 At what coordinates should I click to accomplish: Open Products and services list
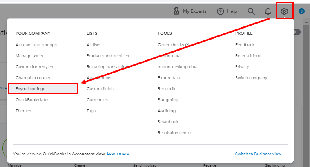pyautogui.click(x=107, y=55)
